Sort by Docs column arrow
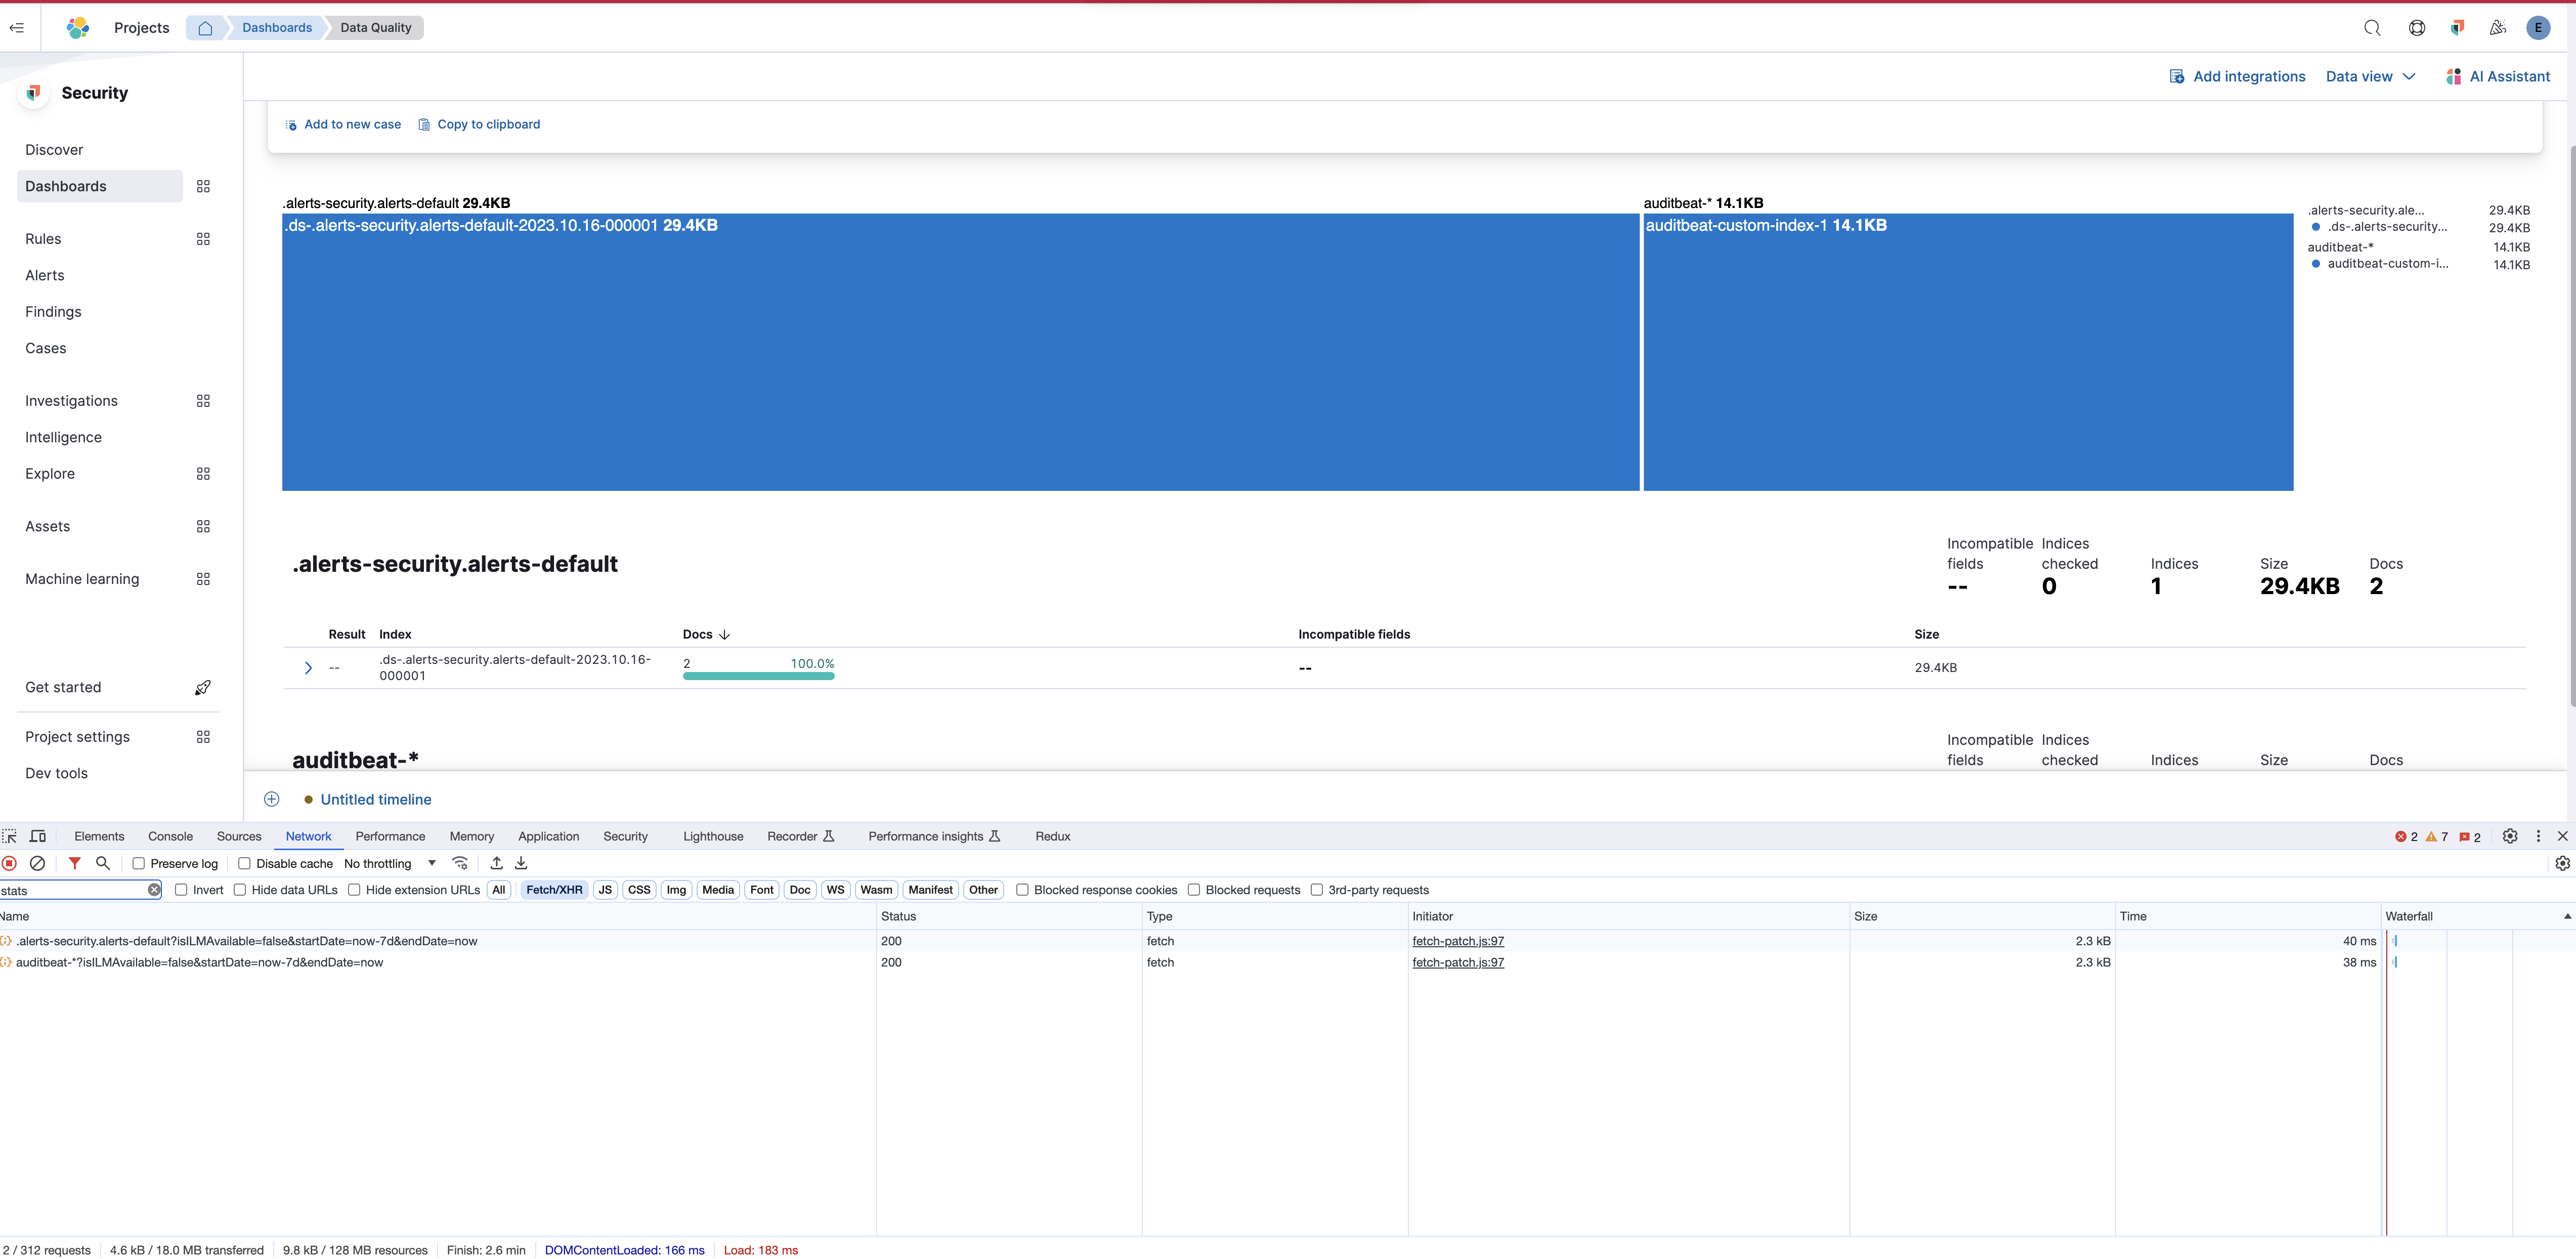The image size is (2576, 1259). coord(725,635)
